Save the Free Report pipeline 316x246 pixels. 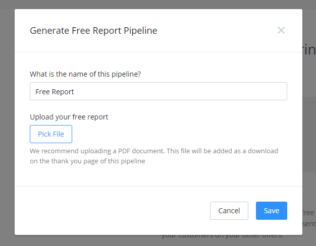271,211
